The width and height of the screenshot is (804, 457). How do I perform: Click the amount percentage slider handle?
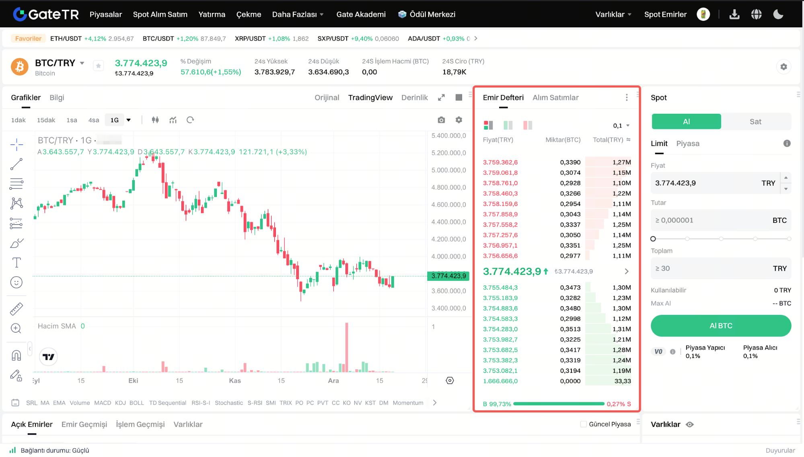point(653,239)
